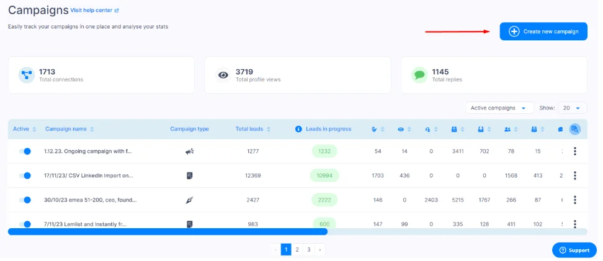The height and width of the screenshot is (261, 603).
Task: Go to pagination page 3
Action: tap(309, 250)
